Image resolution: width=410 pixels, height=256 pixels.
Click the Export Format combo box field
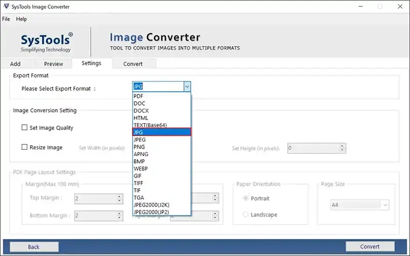pos(158,87)
